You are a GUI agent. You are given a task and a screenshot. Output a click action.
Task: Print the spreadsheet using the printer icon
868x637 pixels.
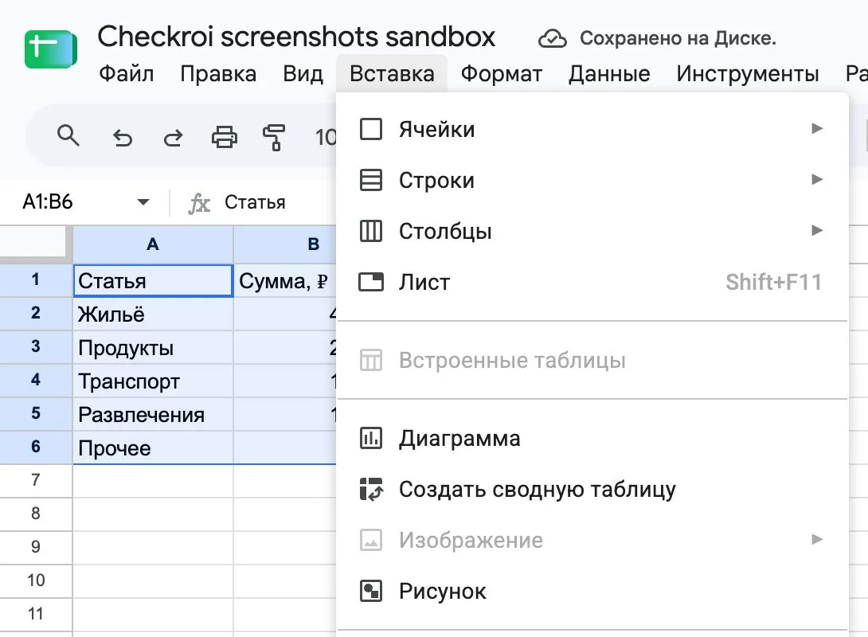(x=225, y=137)
